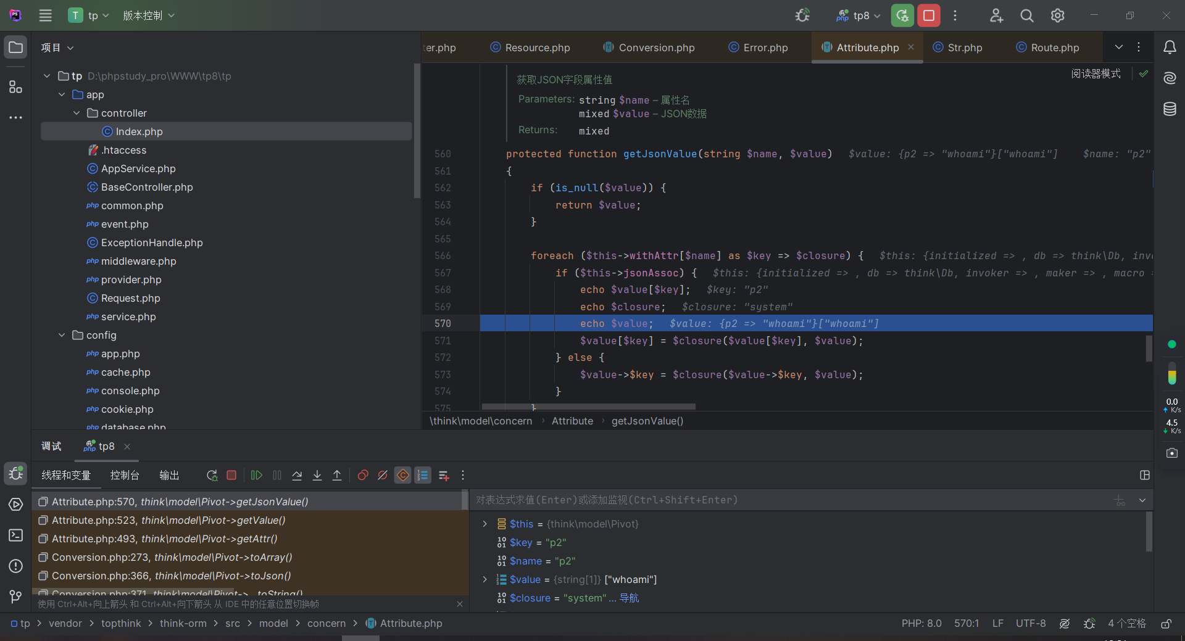The width and height of the screenshot is (1185, 641).
Task: Open the Database tool window icon
Action: click(1170, 109)
